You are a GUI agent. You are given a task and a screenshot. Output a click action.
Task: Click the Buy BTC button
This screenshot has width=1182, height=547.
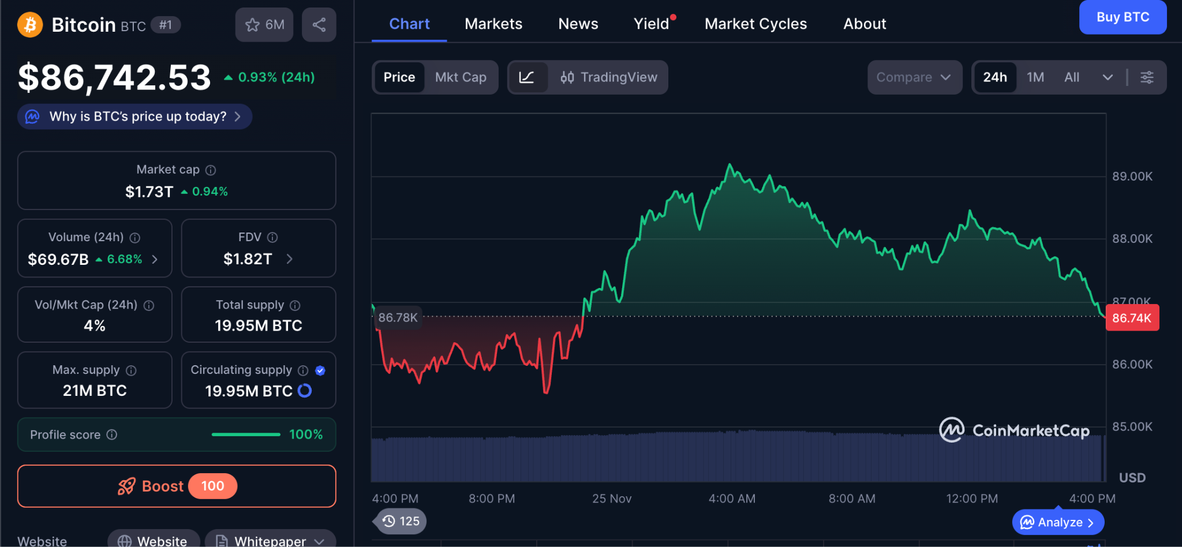1122,17
